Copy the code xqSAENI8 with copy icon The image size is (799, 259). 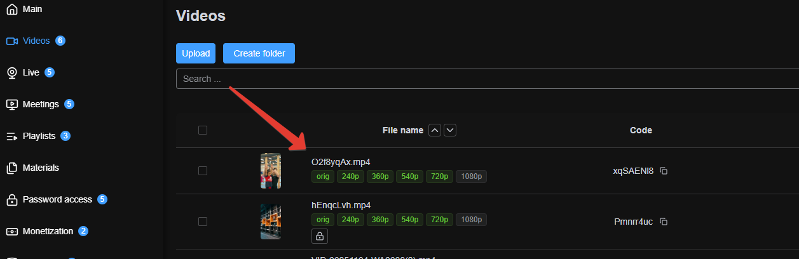click(664, 171)
